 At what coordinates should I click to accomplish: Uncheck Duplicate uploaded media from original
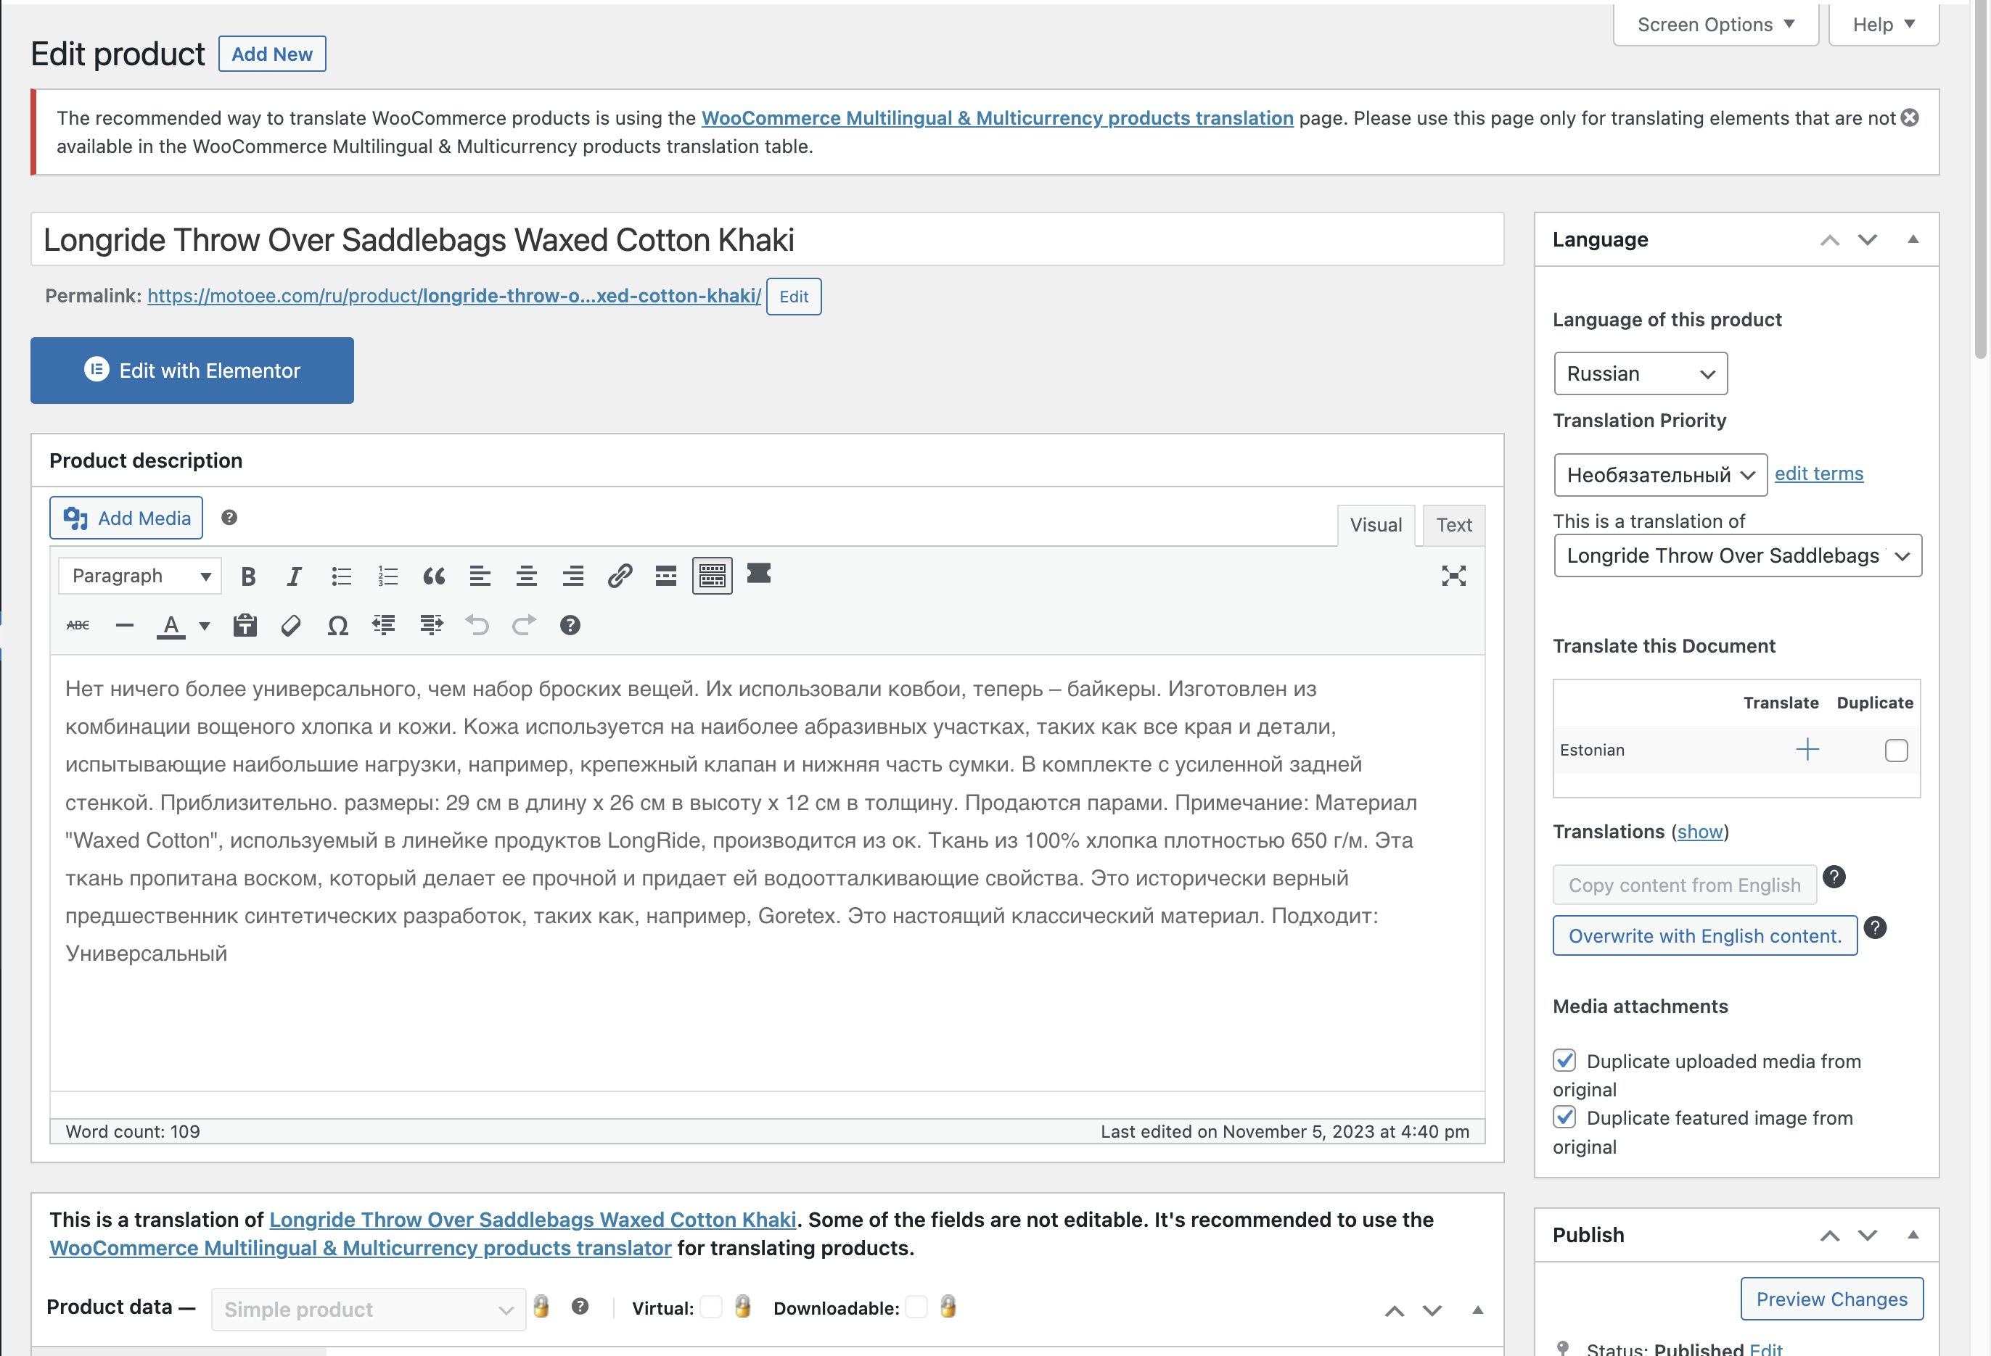point(1564,1061)
